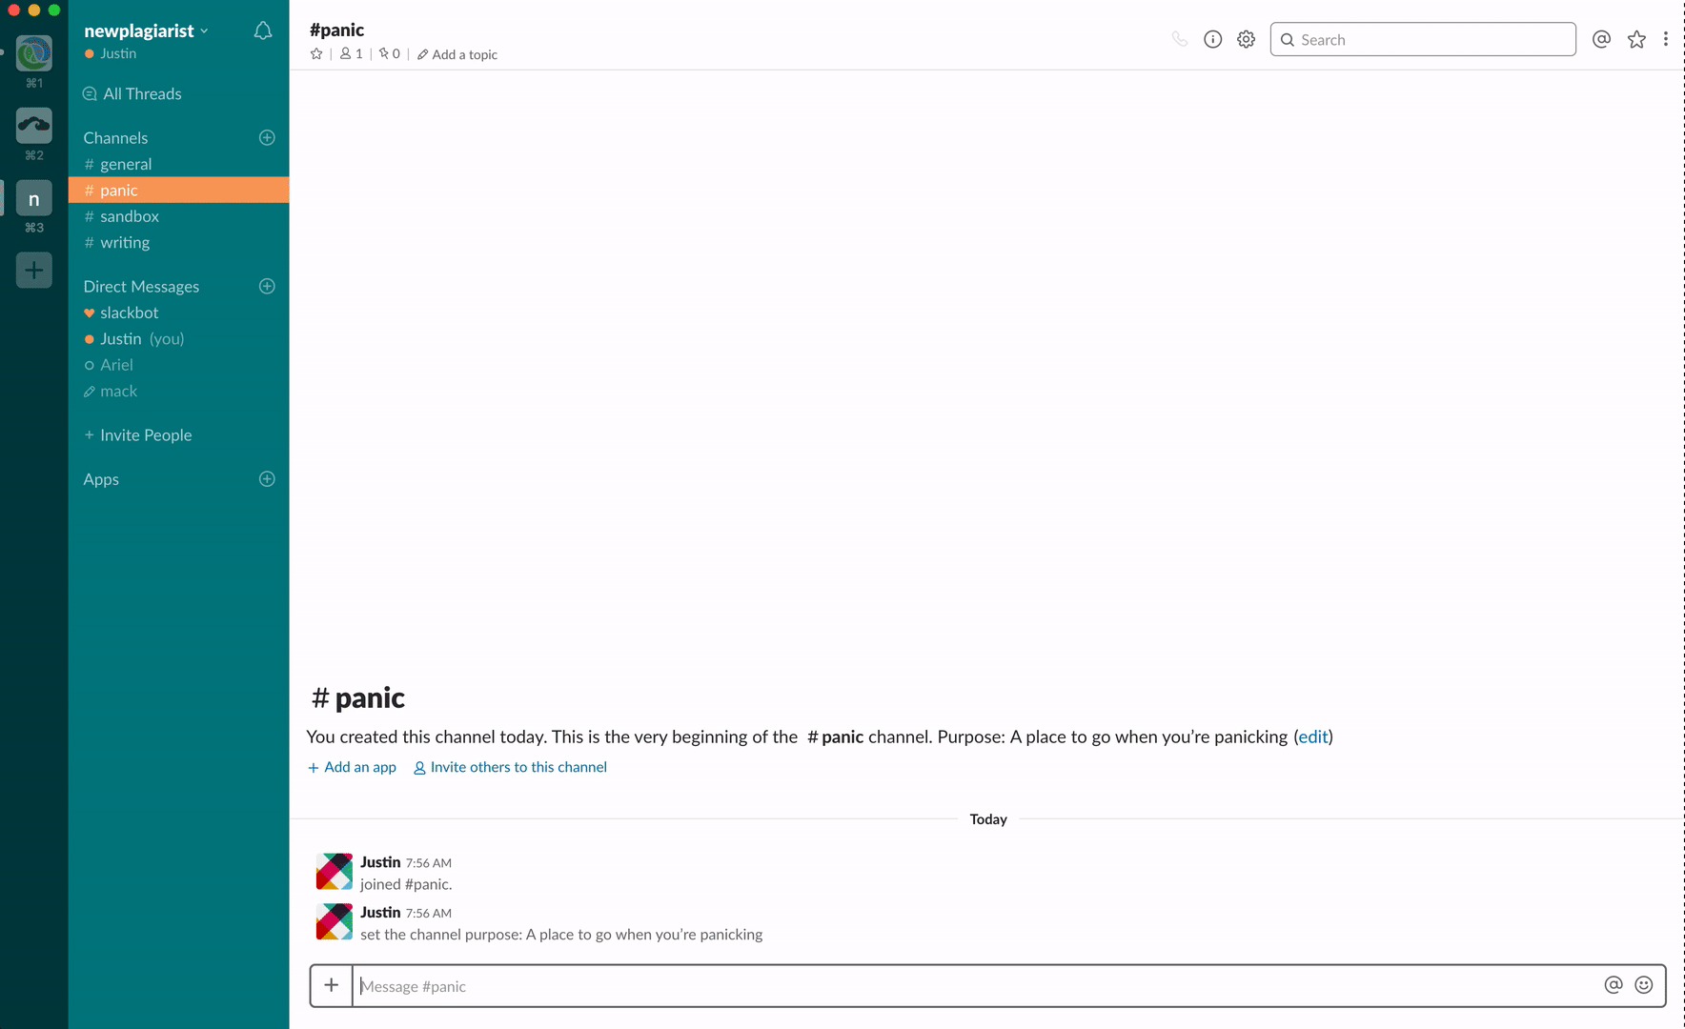Click the bold #panic mention in intro text
Image resolution: width=1685 pixels, height=1029 pixels.
[x=835, y=736]
